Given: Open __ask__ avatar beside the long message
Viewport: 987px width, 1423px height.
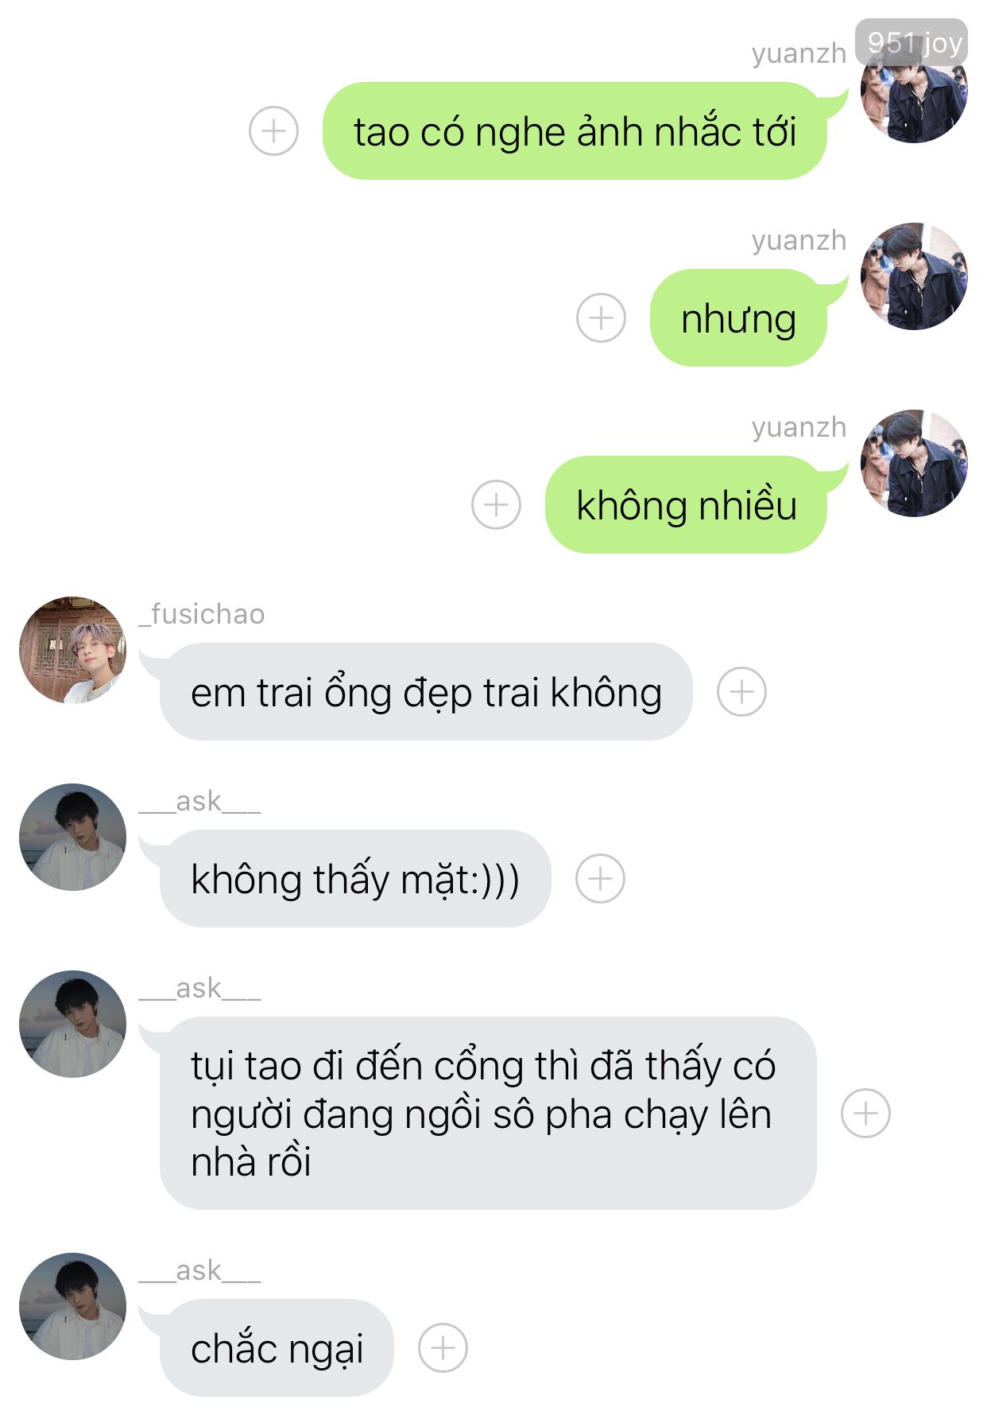Looking at the screenshot, I should [72, 1024].
